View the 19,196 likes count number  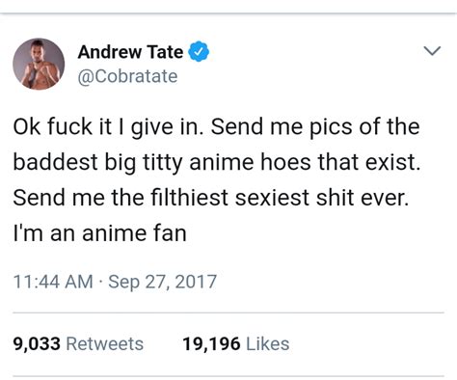pos(211,343)
